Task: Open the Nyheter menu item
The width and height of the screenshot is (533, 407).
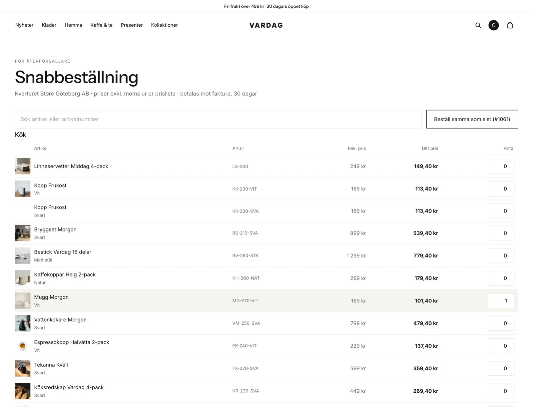Action: (x=24, y=25)
